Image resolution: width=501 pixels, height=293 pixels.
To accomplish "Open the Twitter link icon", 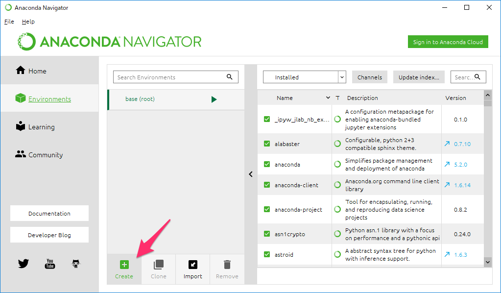I will pyautogui.click(x=24, y=264).
